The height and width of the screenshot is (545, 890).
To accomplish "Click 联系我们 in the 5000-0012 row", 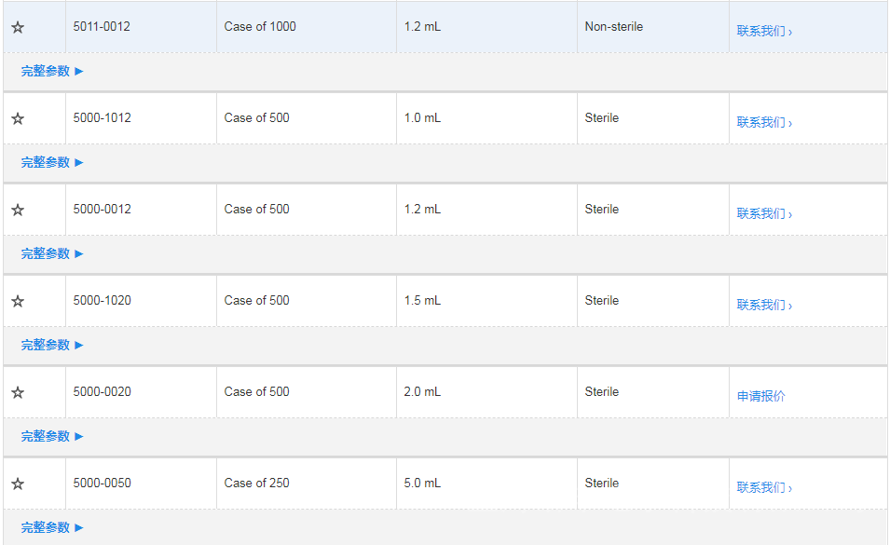I will (x=764, y=213).
